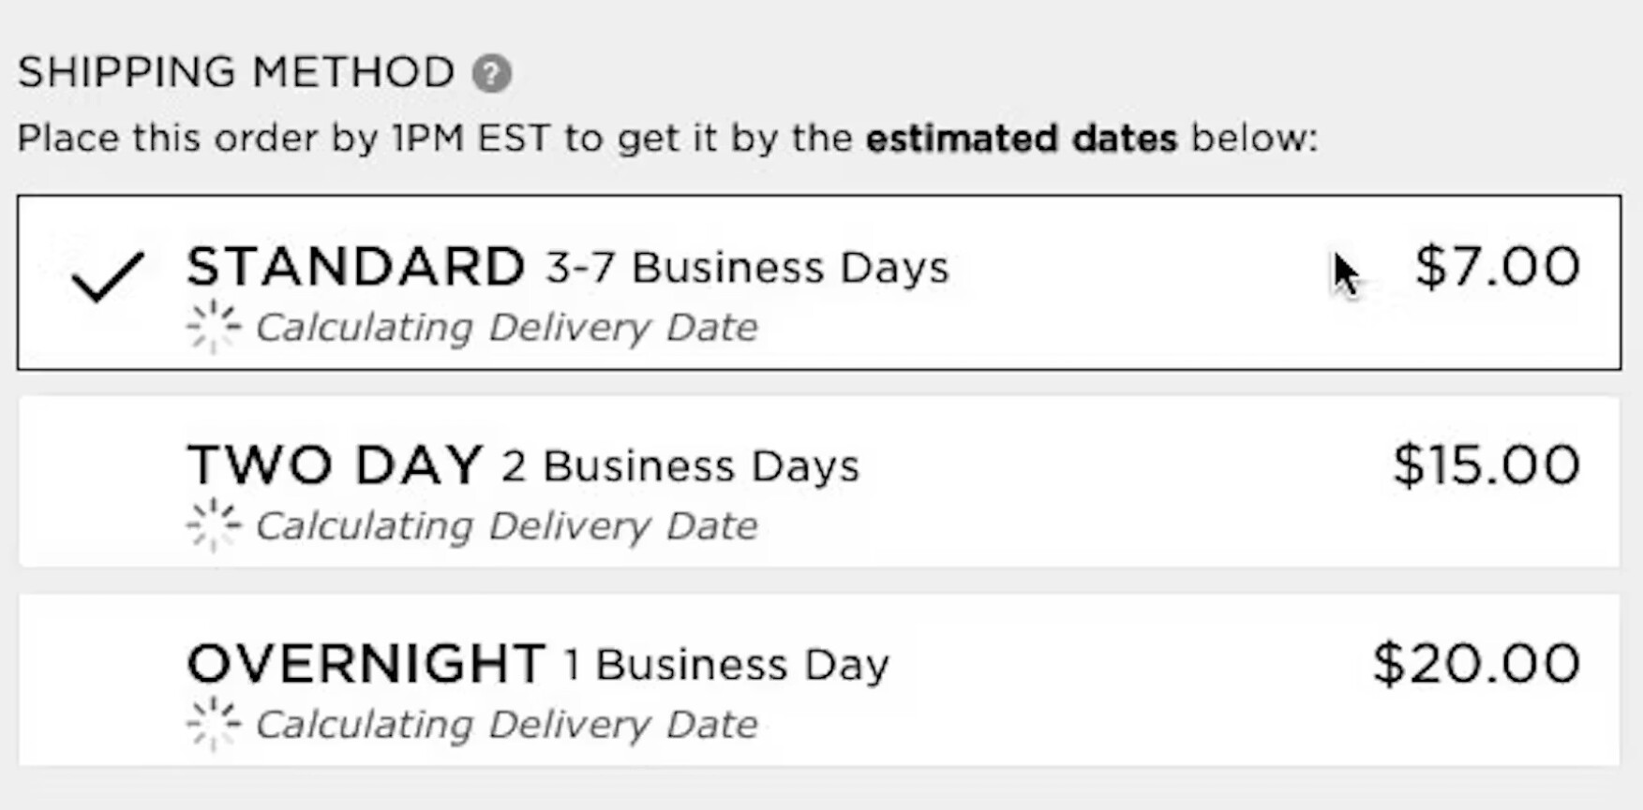Screen dimensions: 1643x810
Task: Click the $7.00 Standard shipping price
Action: [1497, 266]
